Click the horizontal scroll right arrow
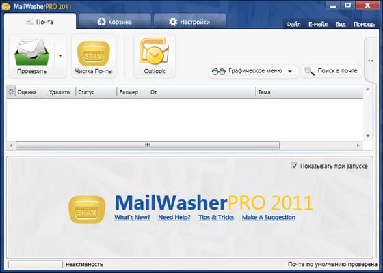The image size is (383, 273). pos(358,145)
